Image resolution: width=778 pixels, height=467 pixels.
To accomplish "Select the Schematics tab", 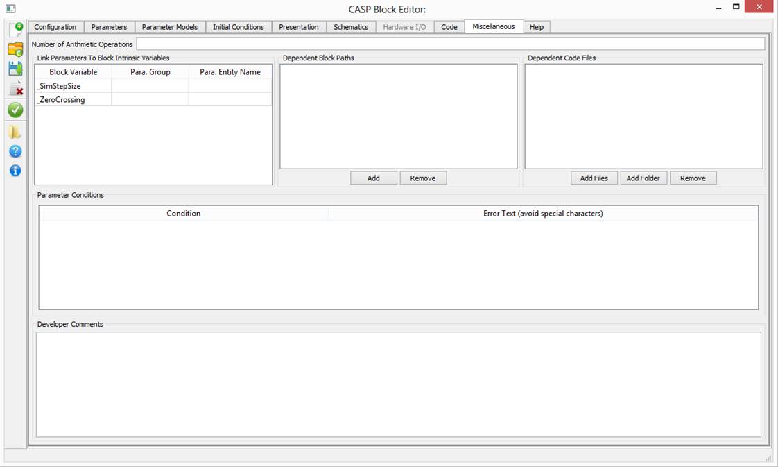I will pyautogui.click(x=351, y=27).
